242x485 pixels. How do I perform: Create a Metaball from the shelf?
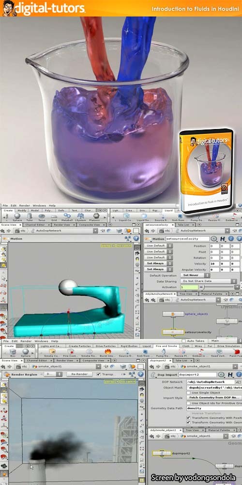(67, 216)
